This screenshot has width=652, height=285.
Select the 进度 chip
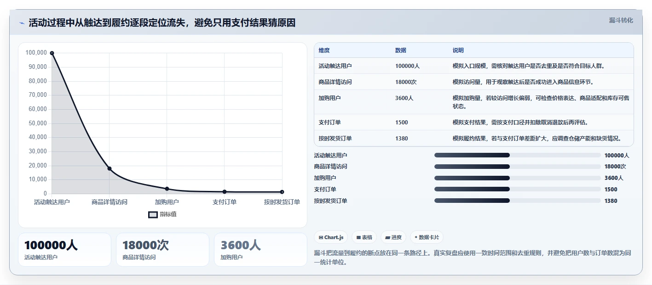(393, 237)
